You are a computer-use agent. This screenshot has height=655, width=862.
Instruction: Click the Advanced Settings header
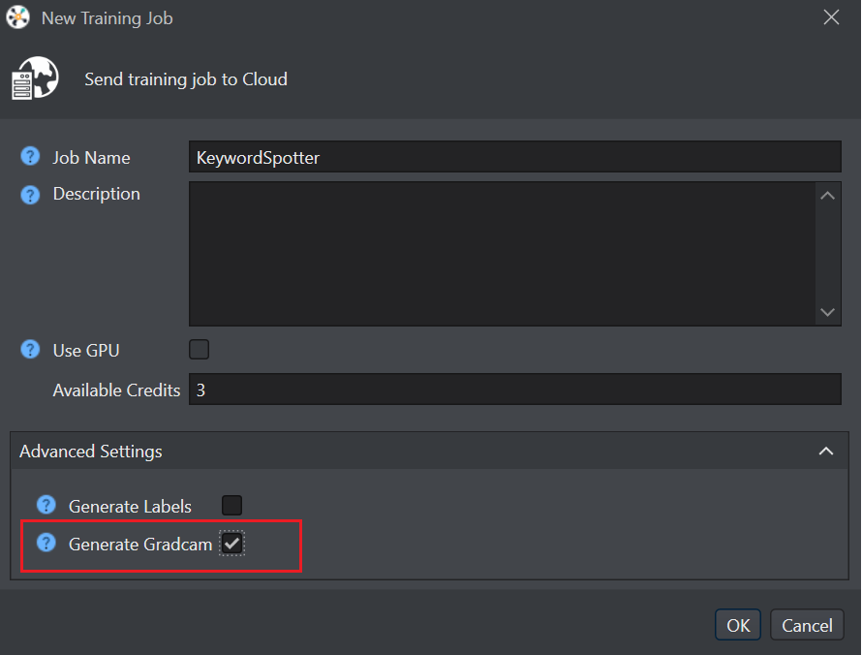click(x=429, y=451)
